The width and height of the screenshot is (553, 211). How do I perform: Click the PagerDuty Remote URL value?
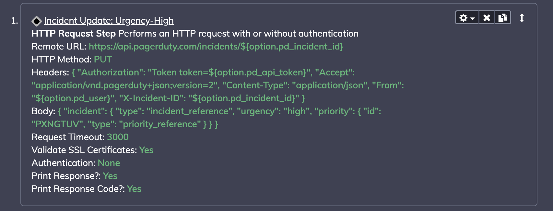pos(216,47)
